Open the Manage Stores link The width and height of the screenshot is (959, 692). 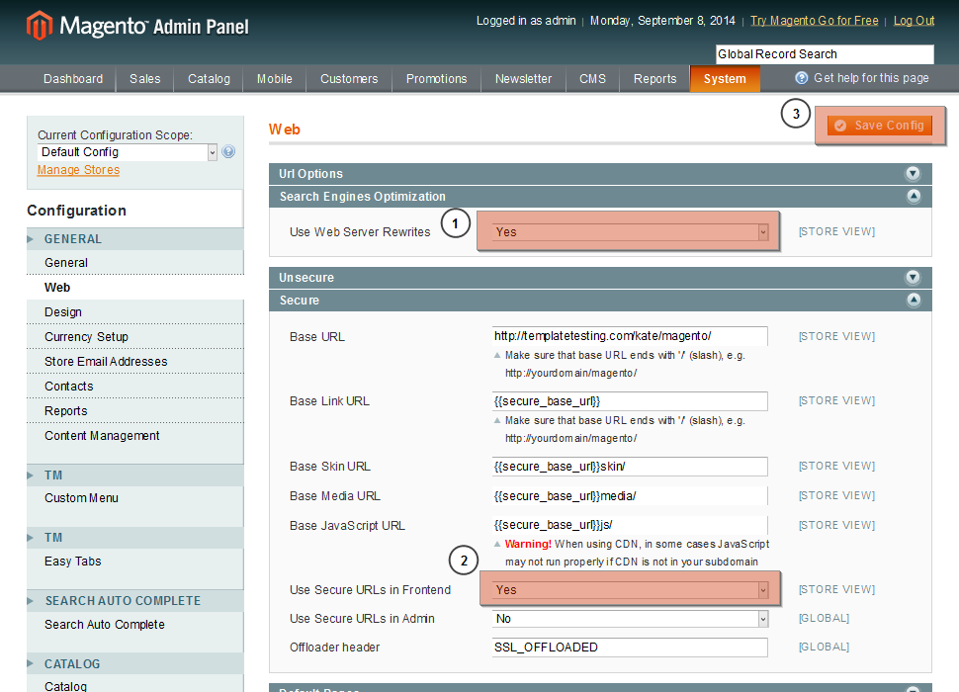tap(78, 170)
